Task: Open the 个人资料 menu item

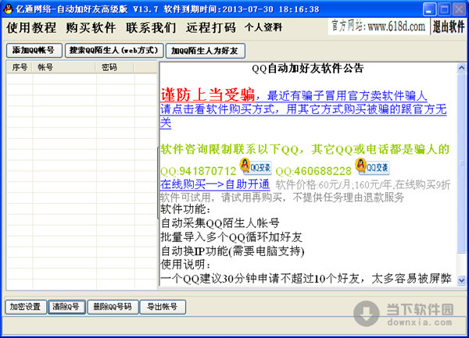Action: click(263, 27)
